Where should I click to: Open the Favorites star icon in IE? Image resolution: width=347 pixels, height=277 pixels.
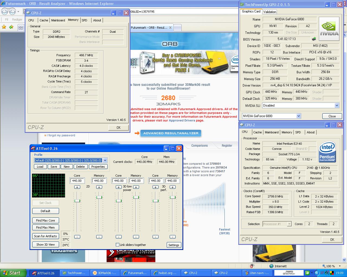(x=4, y=27)
